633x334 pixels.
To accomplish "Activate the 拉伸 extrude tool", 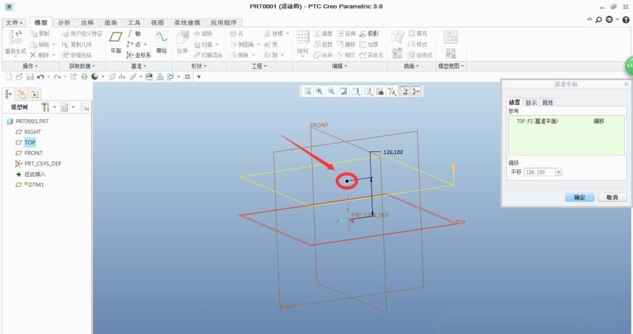I will (x=182, y=42).
